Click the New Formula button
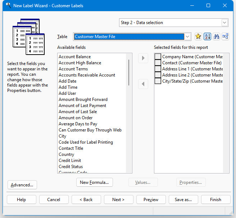The width and height of the screenshot is (236, 218). click(95, 182)
